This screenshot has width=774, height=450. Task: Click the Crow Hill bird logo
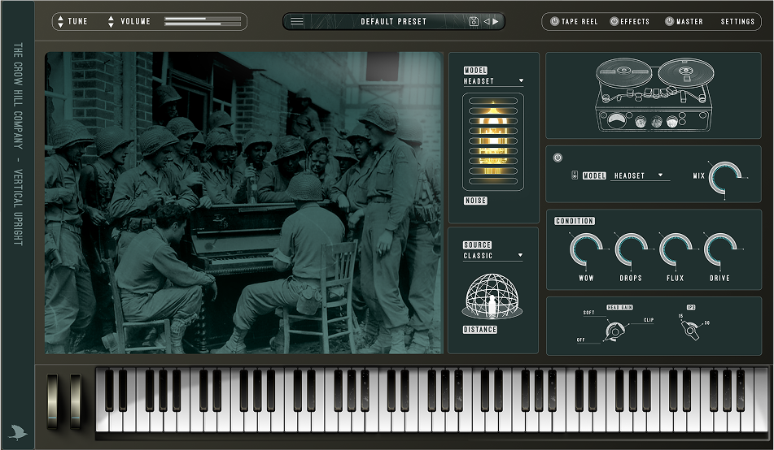(x=18, y=432)
